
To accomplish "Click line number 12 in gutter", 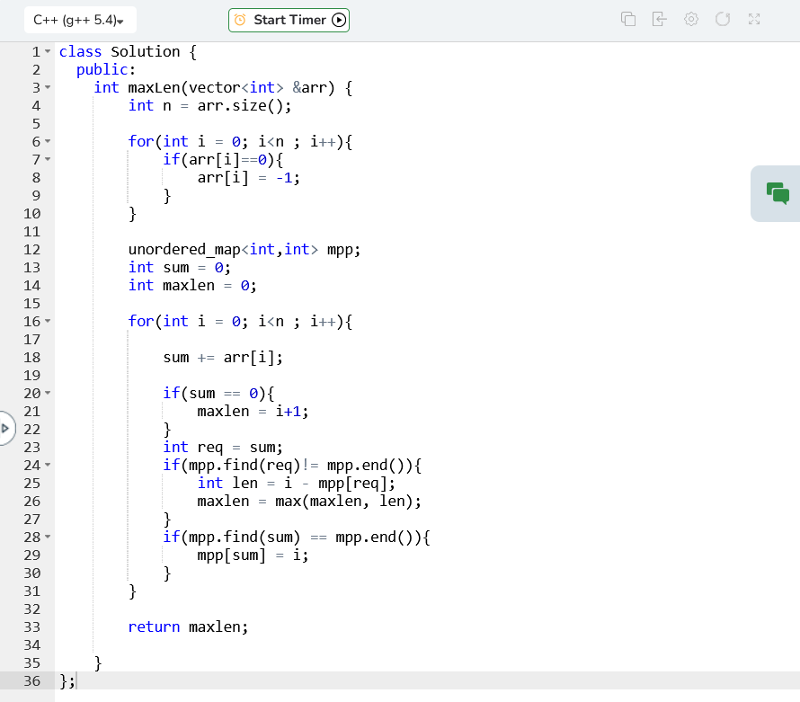I will [x=31, y=250].
